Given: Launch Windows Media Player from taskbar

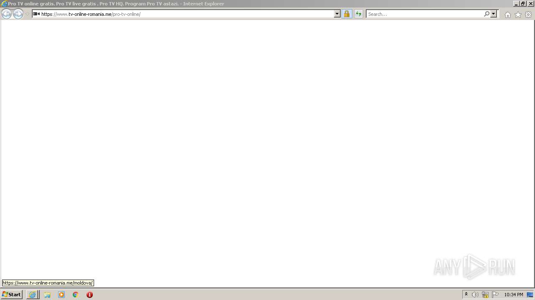Looking at the screenshot, I should (x=61, y=295).
